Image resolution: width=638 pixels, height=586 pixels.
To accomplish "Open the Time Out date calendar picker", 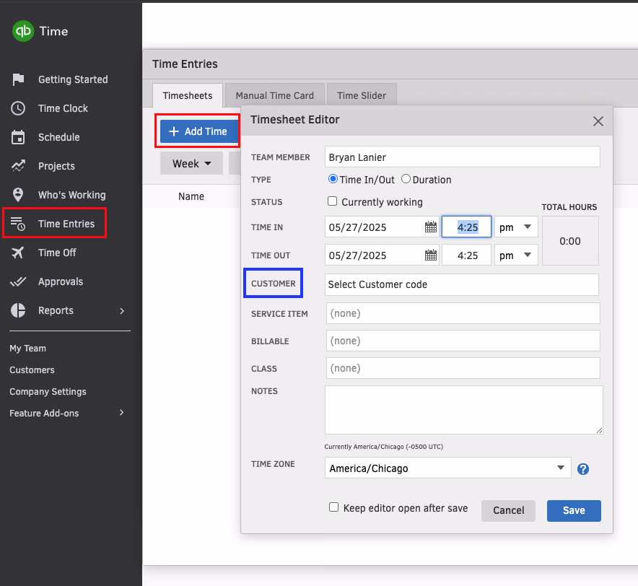I will (x=430, y=255).
